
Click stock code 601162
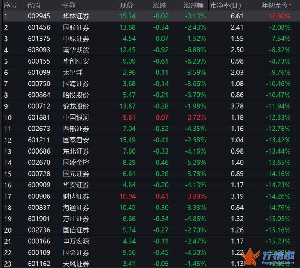pos(39,264)
